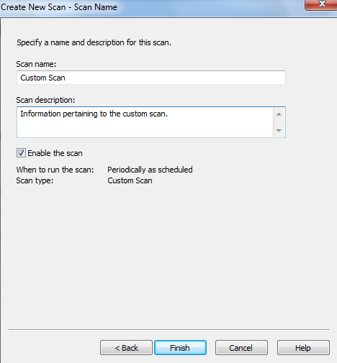The width and height of the screenshot is (337, 363).
Task: Click the description box's up scroll arrow
Action: coord(279,114)
